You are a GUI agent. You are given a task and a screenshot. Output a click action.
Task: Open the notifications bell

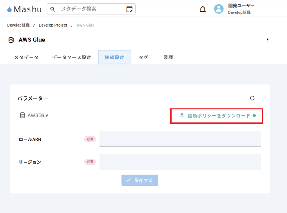[x=203, y=9]
